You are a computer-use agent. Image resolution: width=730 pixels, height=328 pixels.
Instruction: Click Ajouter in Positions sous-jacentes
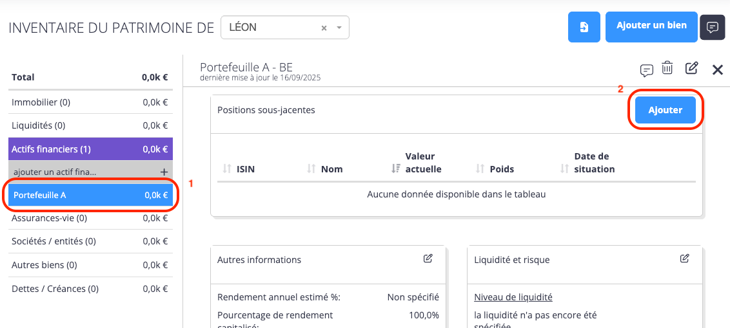[x=665, y=110]
